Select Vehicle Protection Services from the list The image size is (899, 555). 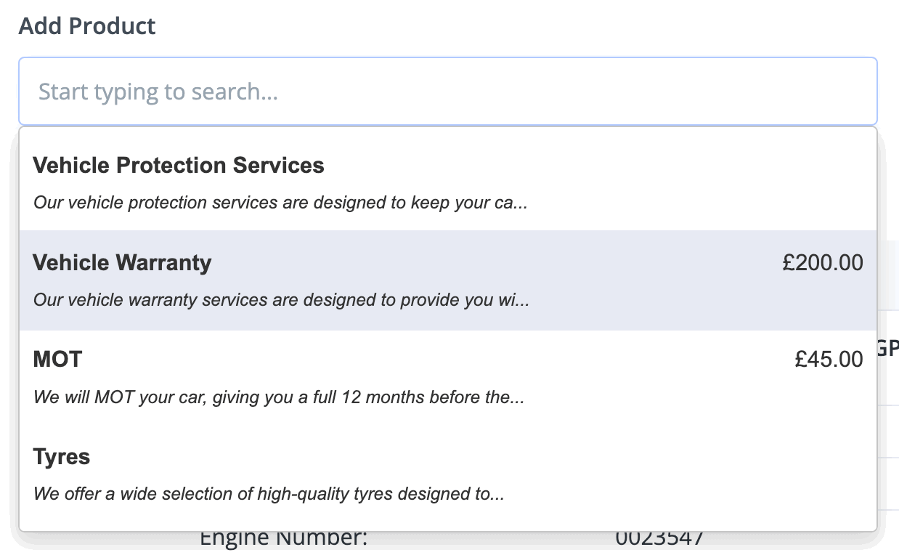(448, 182)
